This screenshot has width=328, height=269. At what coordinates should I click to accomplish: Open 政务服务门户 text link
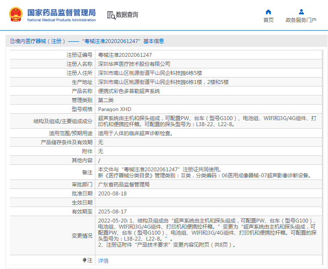[x=301, y=20]
